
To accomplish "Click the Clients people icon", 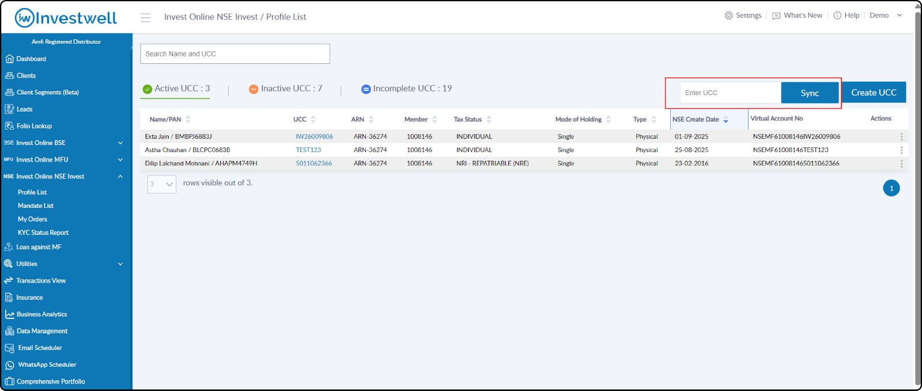I will click(9, 75).
